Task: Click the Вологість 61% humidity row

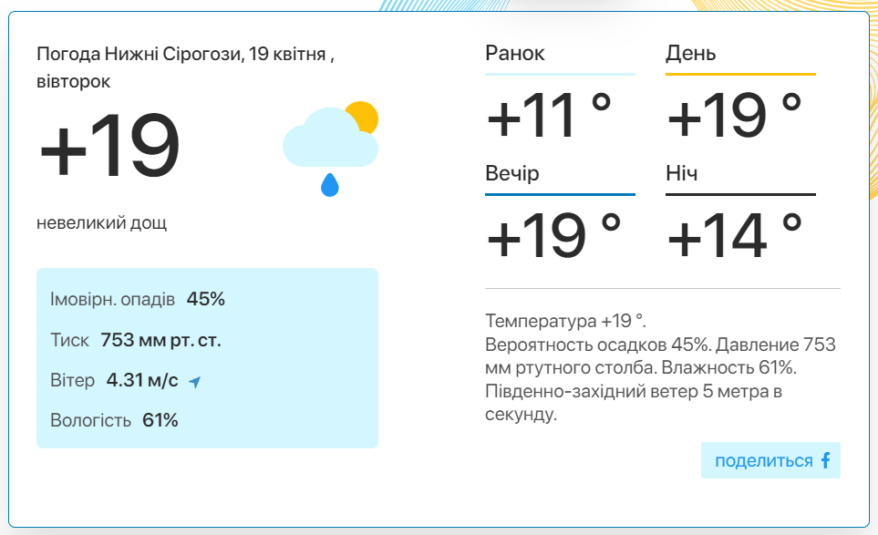Action: (114, 420)
